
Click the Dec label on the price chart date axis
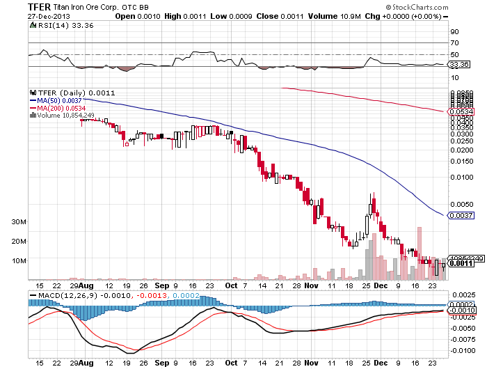pos(381,285)
